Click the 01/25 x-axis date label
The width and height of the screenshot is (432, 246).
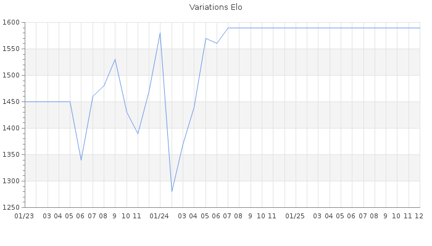point(296,216)
